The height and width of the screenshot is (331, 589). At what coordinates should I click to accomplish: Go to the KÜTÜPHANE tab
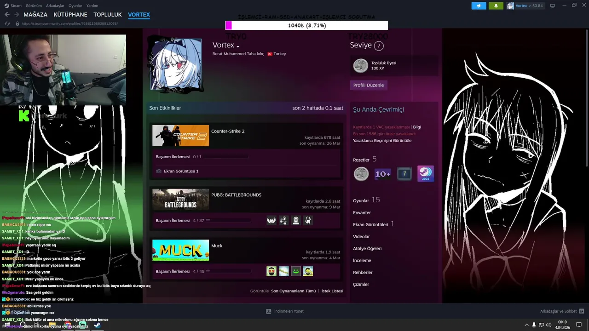click(70, 15)
